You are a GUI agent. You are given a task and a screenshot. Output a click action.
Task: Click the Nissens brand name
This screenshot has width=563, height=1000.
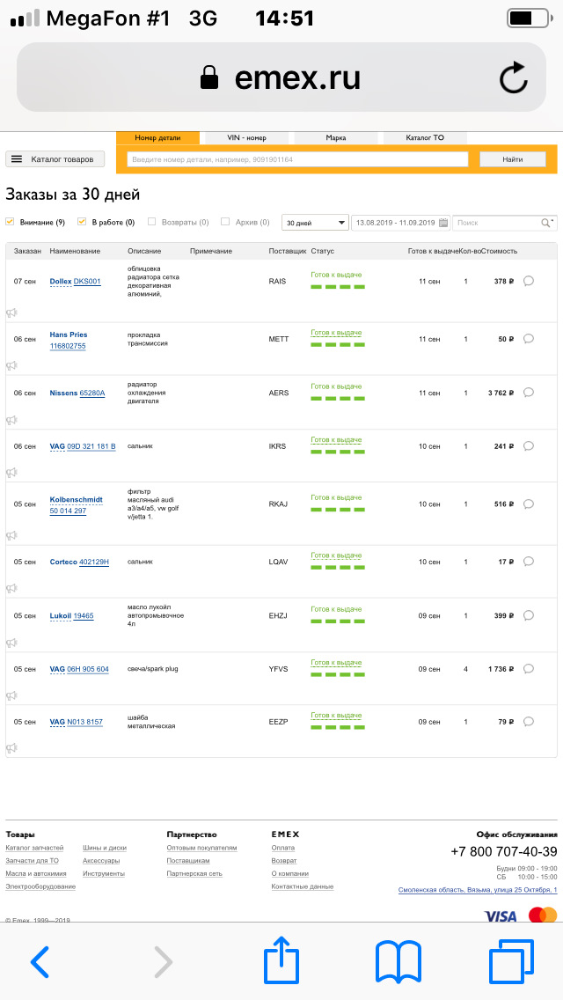pos(63,393)
